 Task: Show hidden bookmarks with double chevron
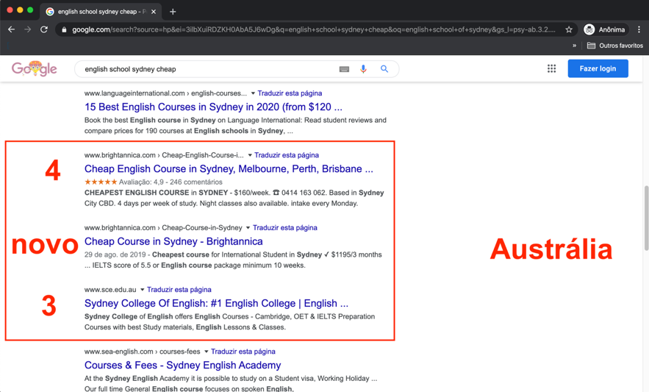pyautogui.click(x=574, y=46)
